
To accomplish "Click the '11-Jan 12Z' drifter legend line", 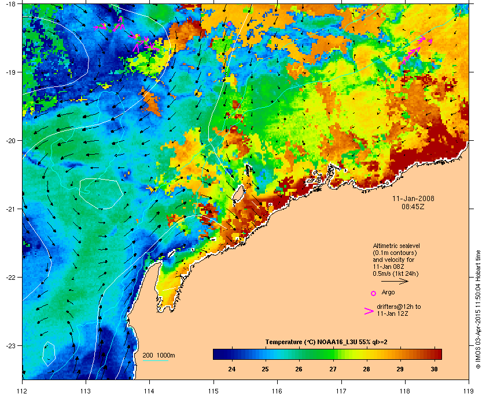I will click(392, 313).
